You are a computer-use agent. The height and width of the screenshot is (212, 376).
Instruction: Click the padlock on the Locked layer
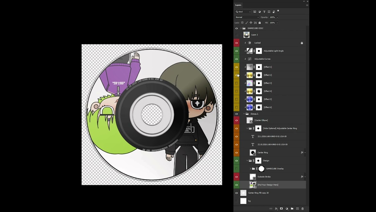302,43
